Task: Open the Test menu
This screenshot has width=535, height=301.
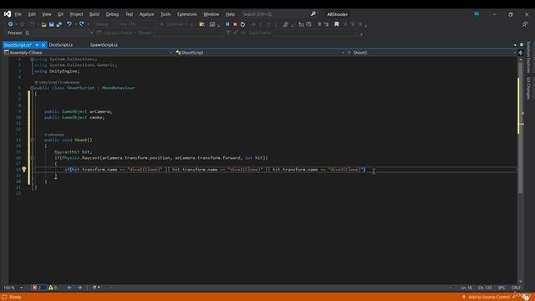Action: [x=129, y=14]
